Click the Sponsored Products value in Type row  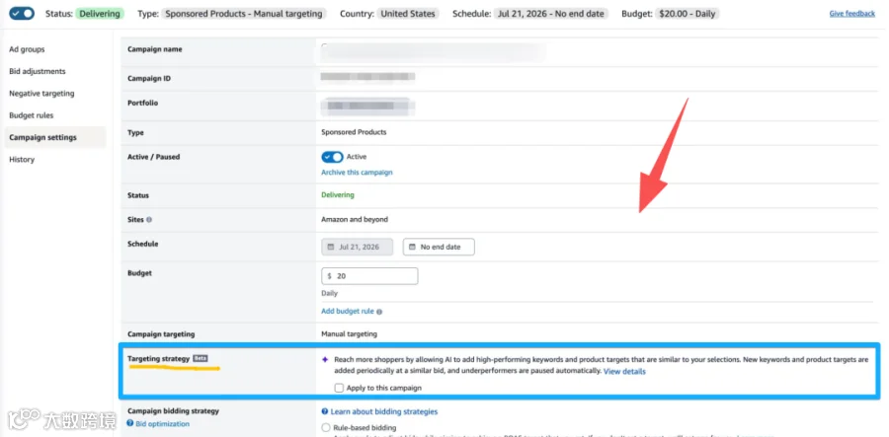[x=354, y=132]
